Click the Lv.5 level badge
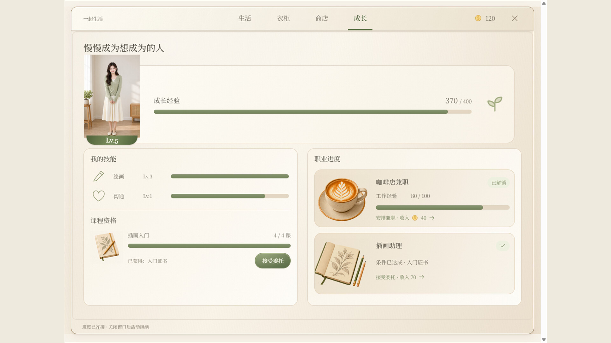The image size is (611, 343). point(112,140)
